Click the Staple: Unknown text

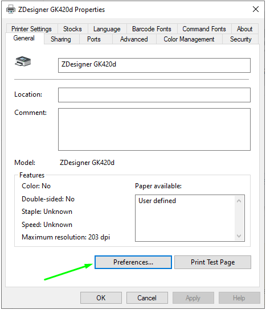point(47,212)
